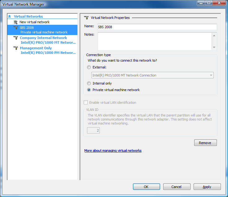Click the SBS 2008 network adapter icon
This screenshot has width=228, height=197.
pyautogui.click(x=15, y=28)
